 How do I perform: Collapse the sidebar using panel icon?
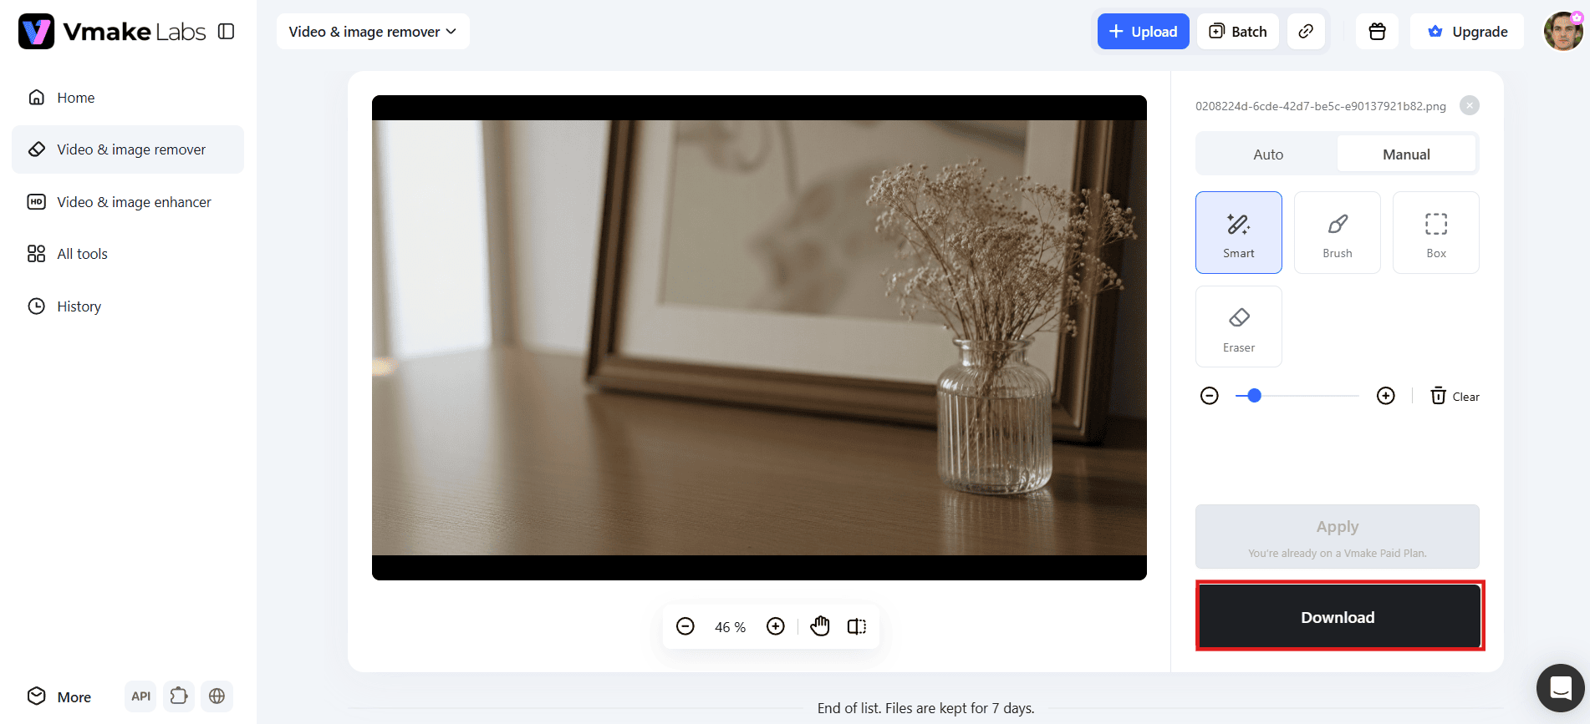coord(226,32)
